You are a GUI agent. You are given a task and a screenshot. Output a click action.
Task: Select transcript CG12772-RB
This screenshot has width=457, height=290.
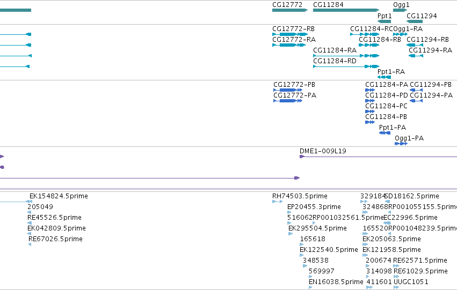click(x=289, y=34)
